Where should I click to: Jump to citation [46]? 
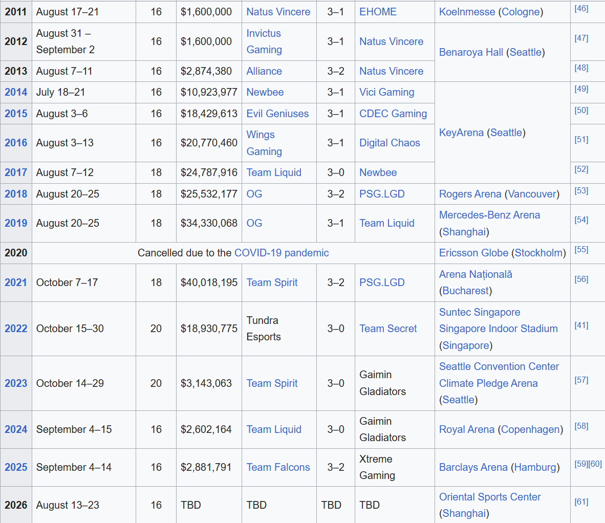coord(581,9)
